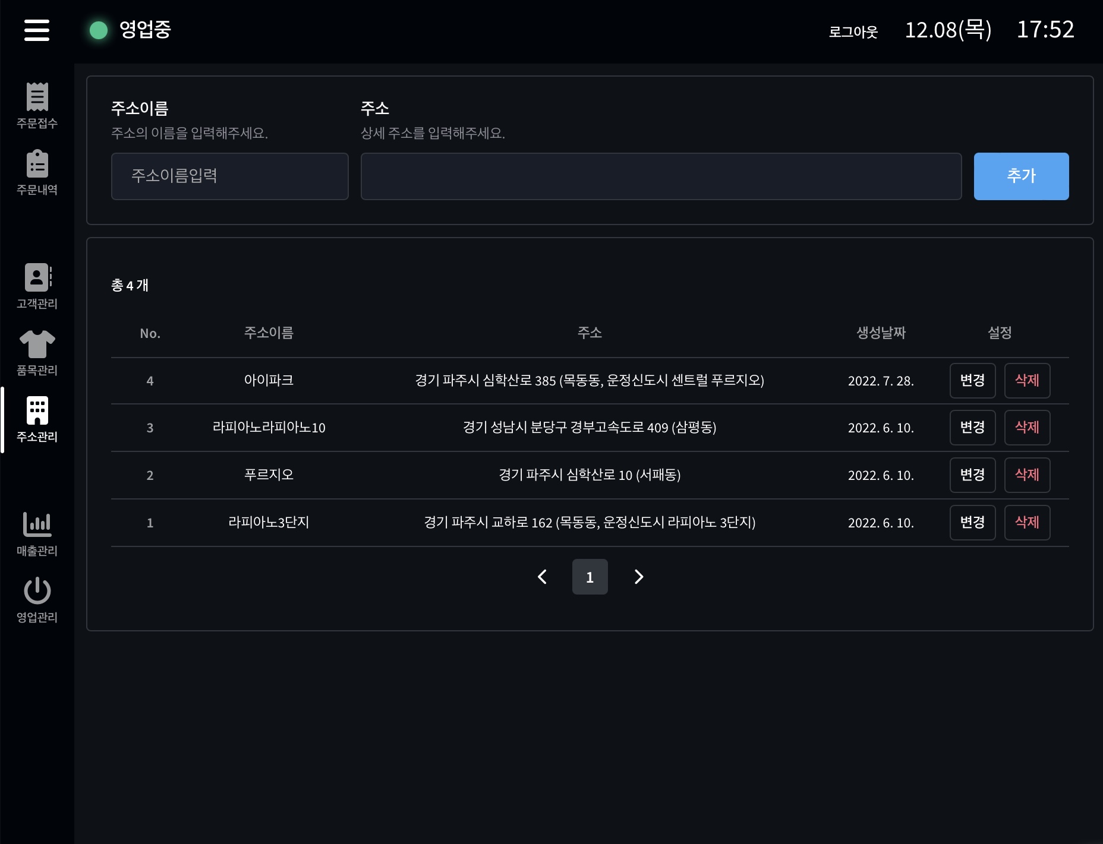
Task: Click the 17:52 clock display
Action: point(1045,30)
